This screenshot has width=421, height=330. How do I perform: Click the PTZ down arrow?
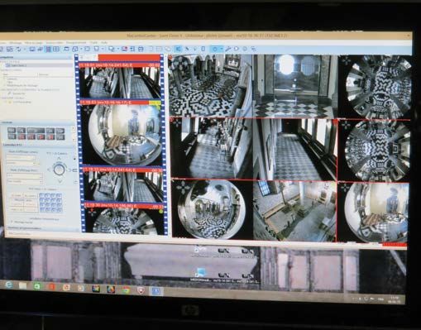[x=60, y=181]
